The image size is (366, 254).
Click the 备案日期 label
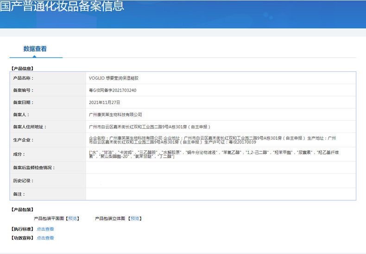tap(23, 102)
